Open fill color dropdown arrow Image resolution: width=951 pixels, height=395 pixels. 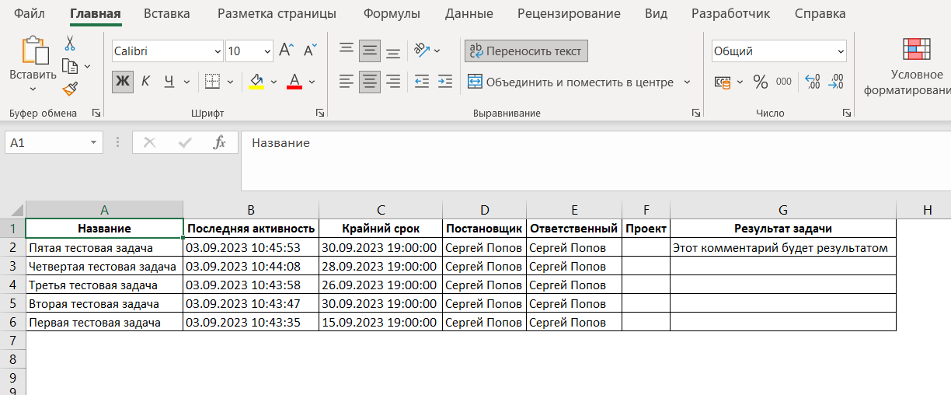point(274,82)
